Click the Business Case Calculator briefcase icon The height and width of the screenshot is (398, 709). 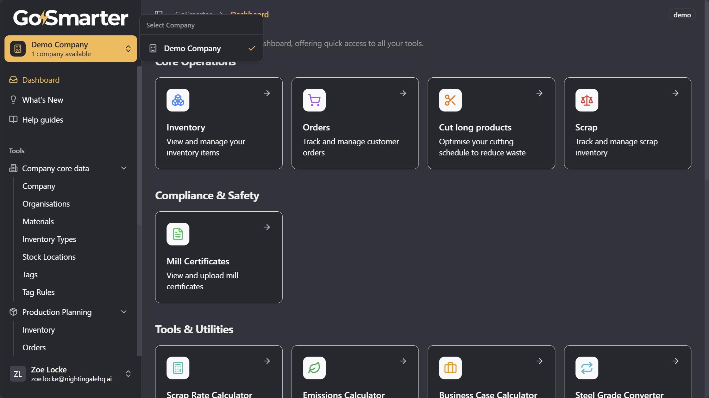click(450, 368)
